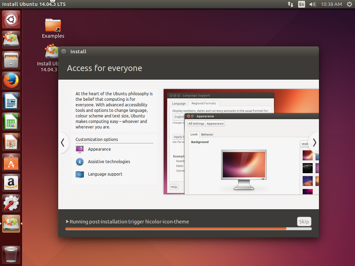Open LibreOffice Impress presentation
Screen dimensions: 355x266
coord(11,142)
